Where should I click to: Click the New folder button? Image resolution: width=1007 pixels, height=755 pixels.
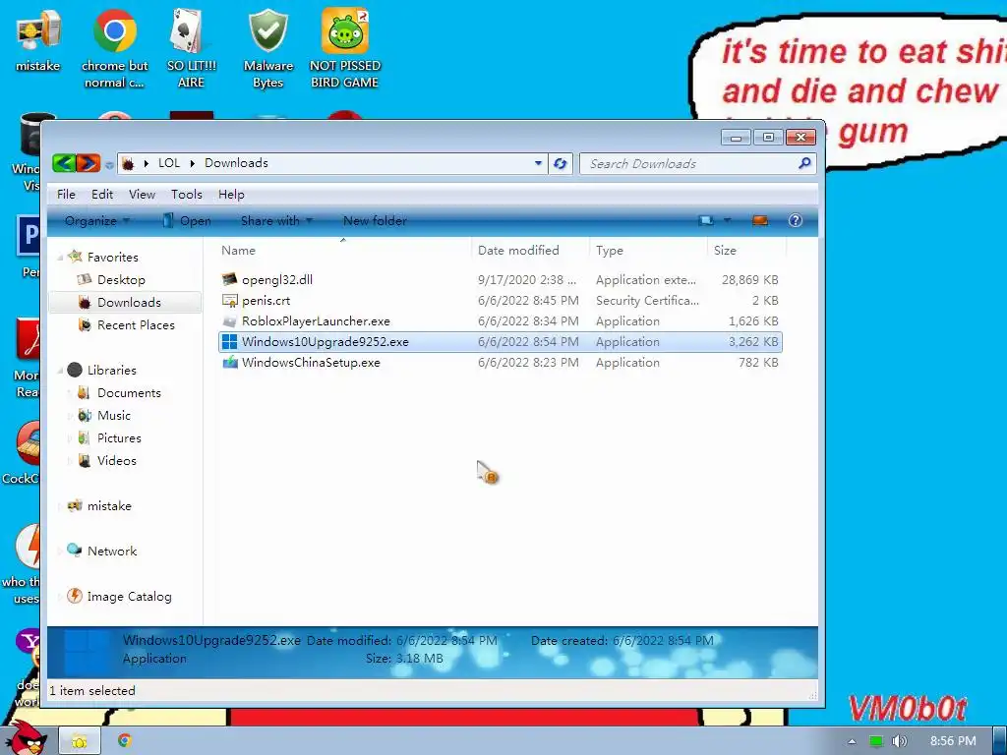click(x=375, y=221)
